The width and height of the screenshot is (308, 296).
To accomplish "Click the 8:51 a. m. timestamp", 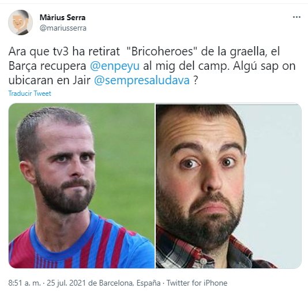I will click(x=25, y=283).
